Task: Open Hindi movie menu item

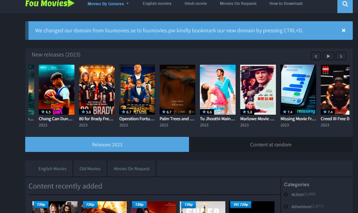Action: [196, 4]
